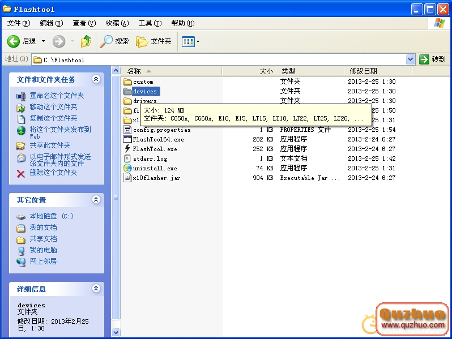Screen dimensions: 452x339
Task: Click the copy folder task icon
Action: pyautogui.click(x=21, y=119)
